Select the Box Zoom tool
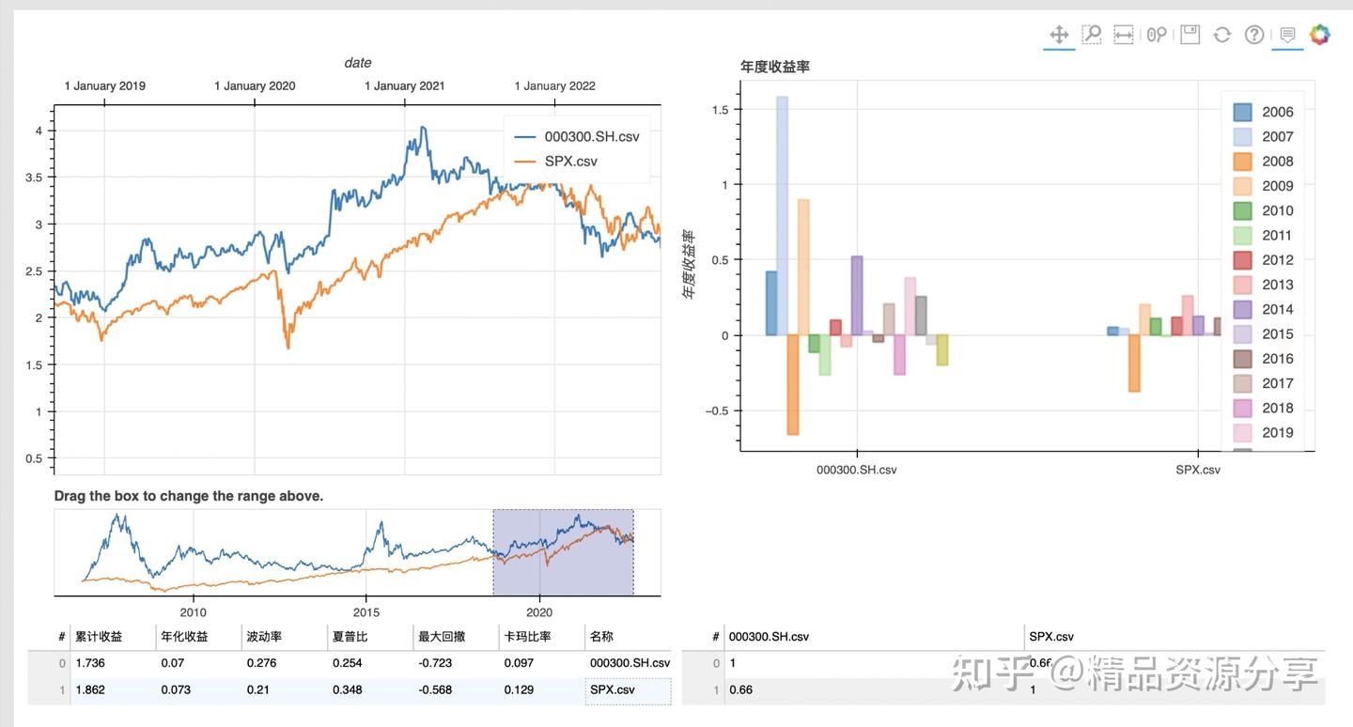 [x=1092, y=35]
